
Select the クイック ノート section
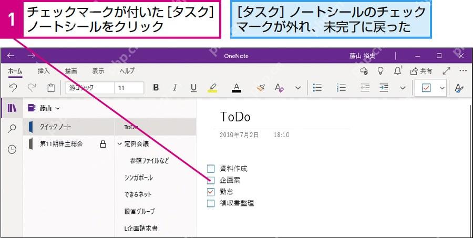pyautogui.click(x=69, y=127)
